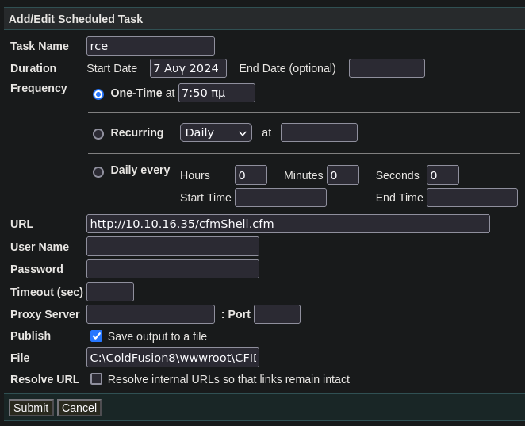Image resolution: width=525 pixels, height=426 pixels.
Task: Click the Hours interval field
Action: tap(251, 175)
